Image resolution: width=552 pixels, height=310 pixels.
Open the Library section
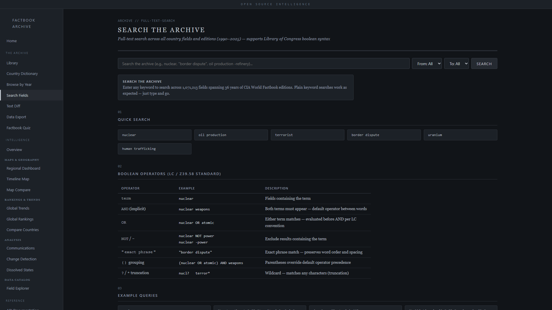12,63
